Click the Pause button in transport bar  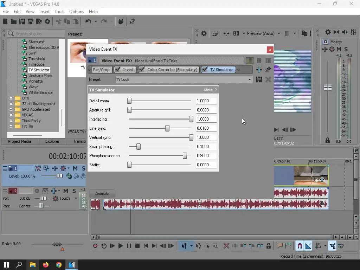pos(129,246)
